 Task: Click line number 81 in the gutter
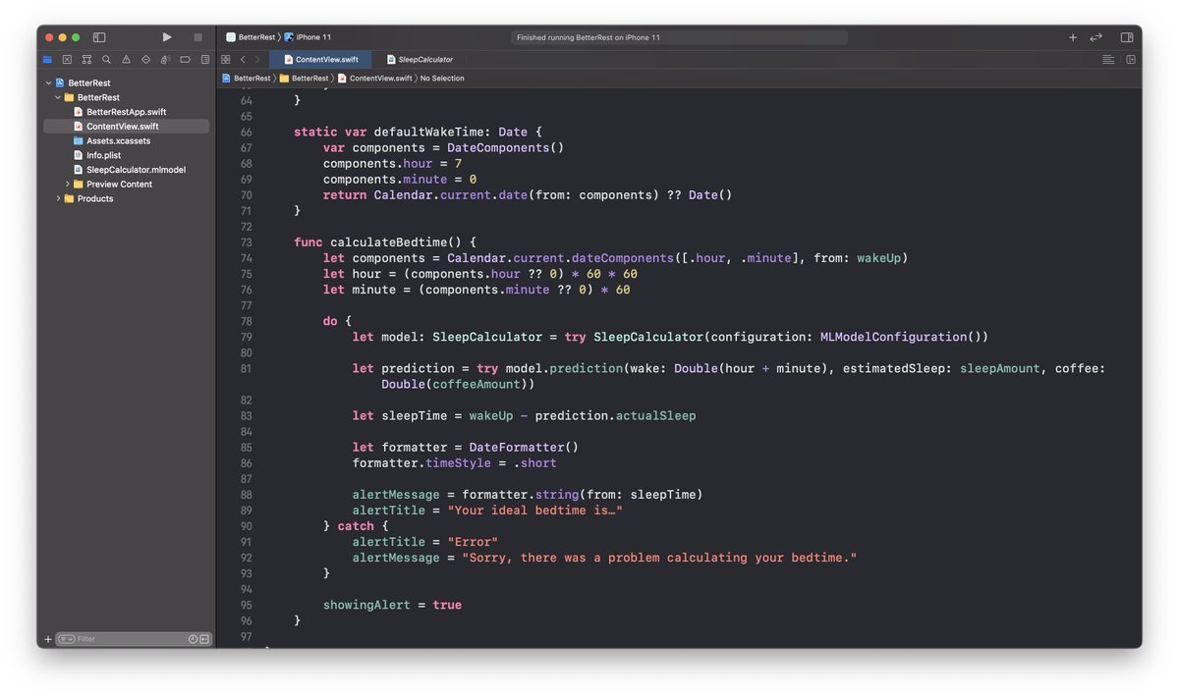246,368
